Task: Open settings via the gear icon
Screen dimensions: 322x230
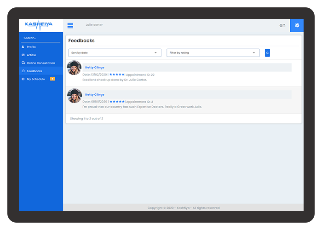Action: [x=297, y=25]
